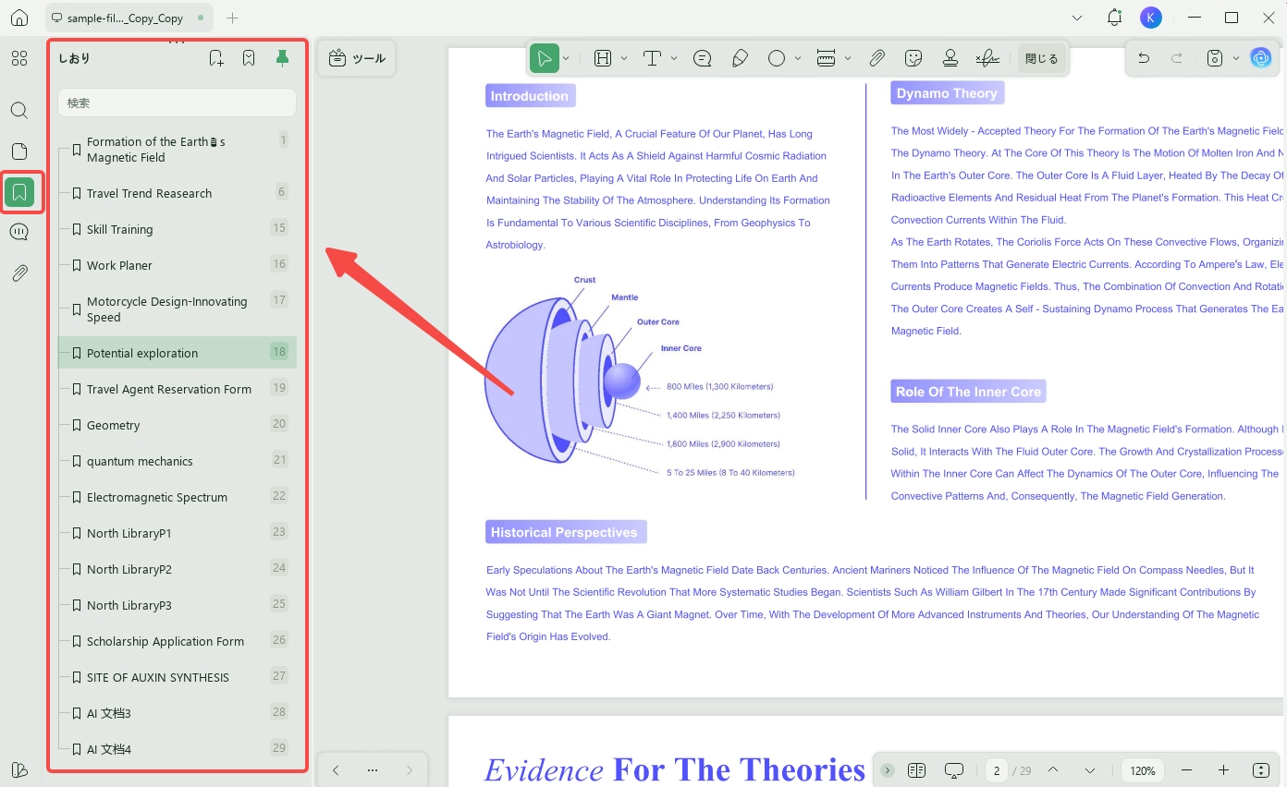Image resolution: width=1287 pixels, height=787 pixels.
Task: Zoom out with the minus button
Action: point(1187,770)
